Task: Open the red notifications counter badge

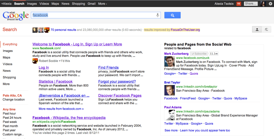Action: [239, 4]
